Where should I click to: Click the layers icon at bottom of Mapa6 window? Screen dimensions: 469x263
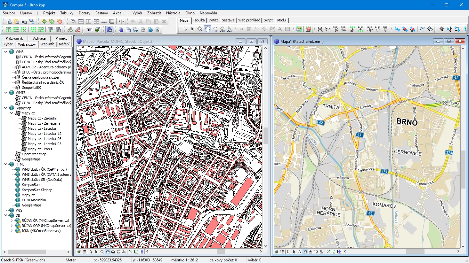coord(79,252)
